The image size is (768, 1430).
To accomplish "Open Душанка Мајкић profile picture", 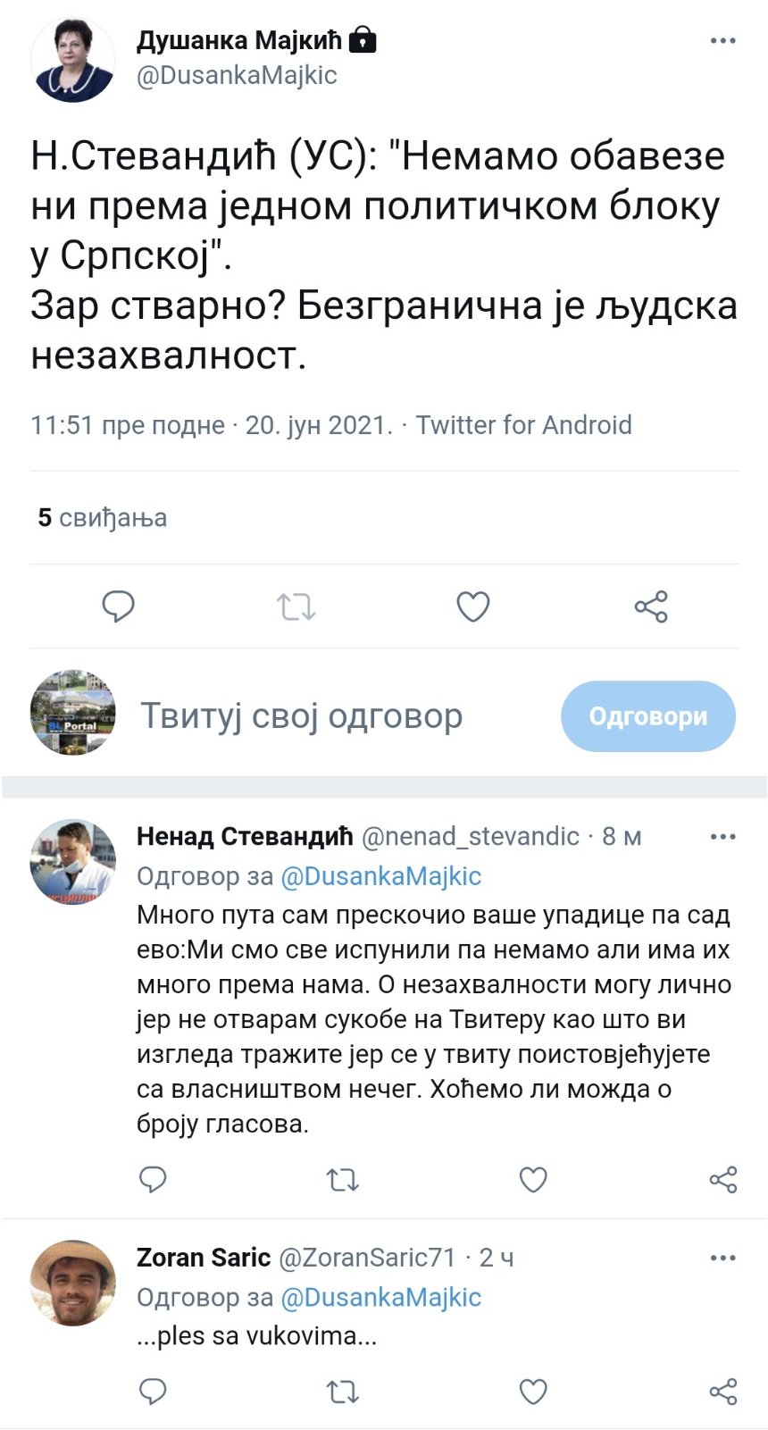I will 72,59.
